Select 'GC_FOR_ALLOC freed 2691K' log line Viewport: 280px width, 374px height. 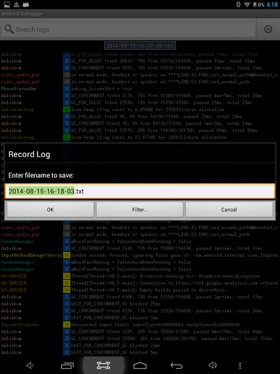pyautogui.click(x=163, y=61)
